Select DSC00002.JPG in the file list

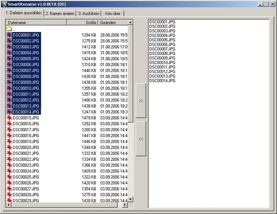[x=26, y=41]
